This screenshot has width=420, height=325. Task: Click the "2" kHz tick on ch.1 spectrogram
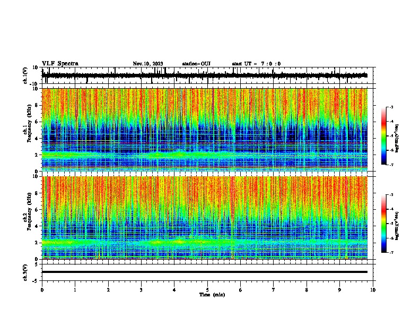coord(37,155)
